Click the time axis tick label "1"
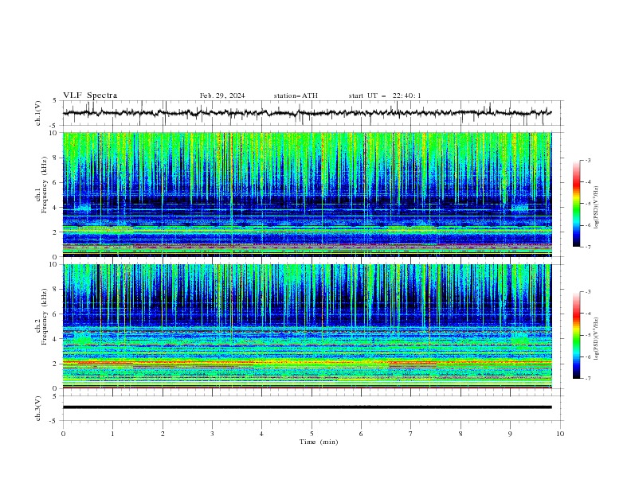631x487 pixels. coord(112,434)
